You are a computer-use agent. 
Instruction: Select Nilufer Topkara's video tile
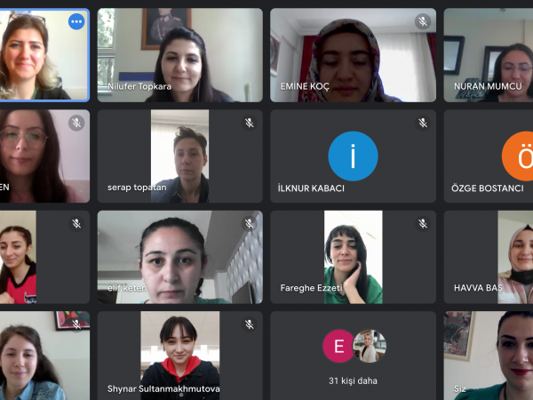pyautogui.click(x=179, y=55)
